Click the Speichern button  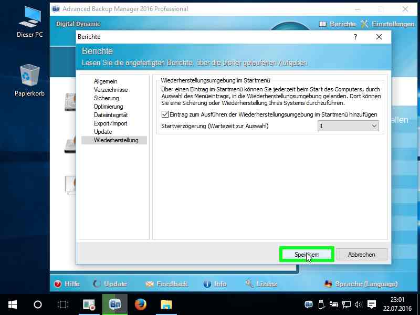pyautogui.click(x=307, y=255)
